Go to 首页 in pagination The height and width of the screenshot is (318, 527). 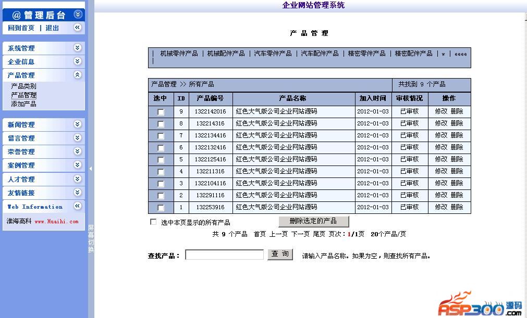coord(260,234)
